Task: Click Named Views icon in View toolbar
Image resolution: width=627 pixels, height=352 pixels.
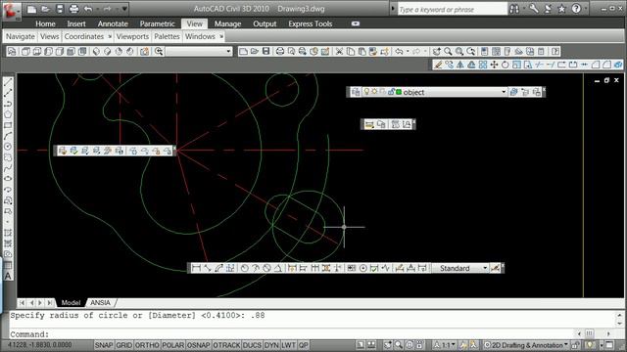Action: click(x=12, y=52)
